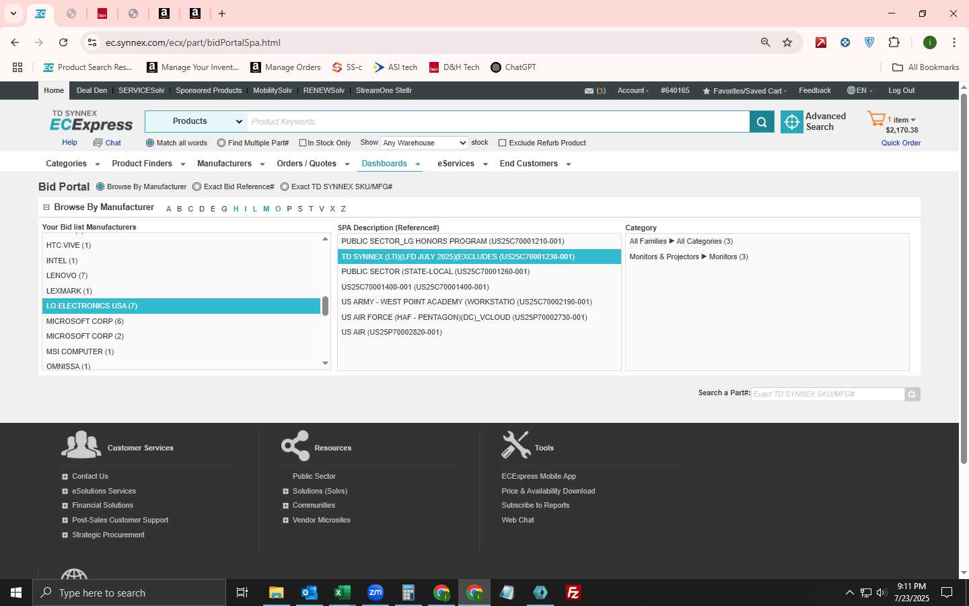Check Exclude Refurb Product box
The width and height of the screenshot is (969, 606).
coord(502,143)
